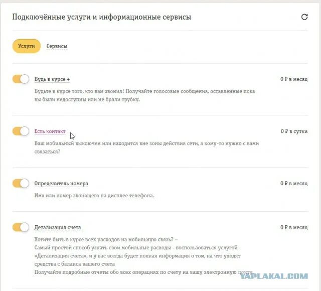321x291 pixels.
Task: Toggle off Определитель номера service
Action: click(x=21, y=183)
